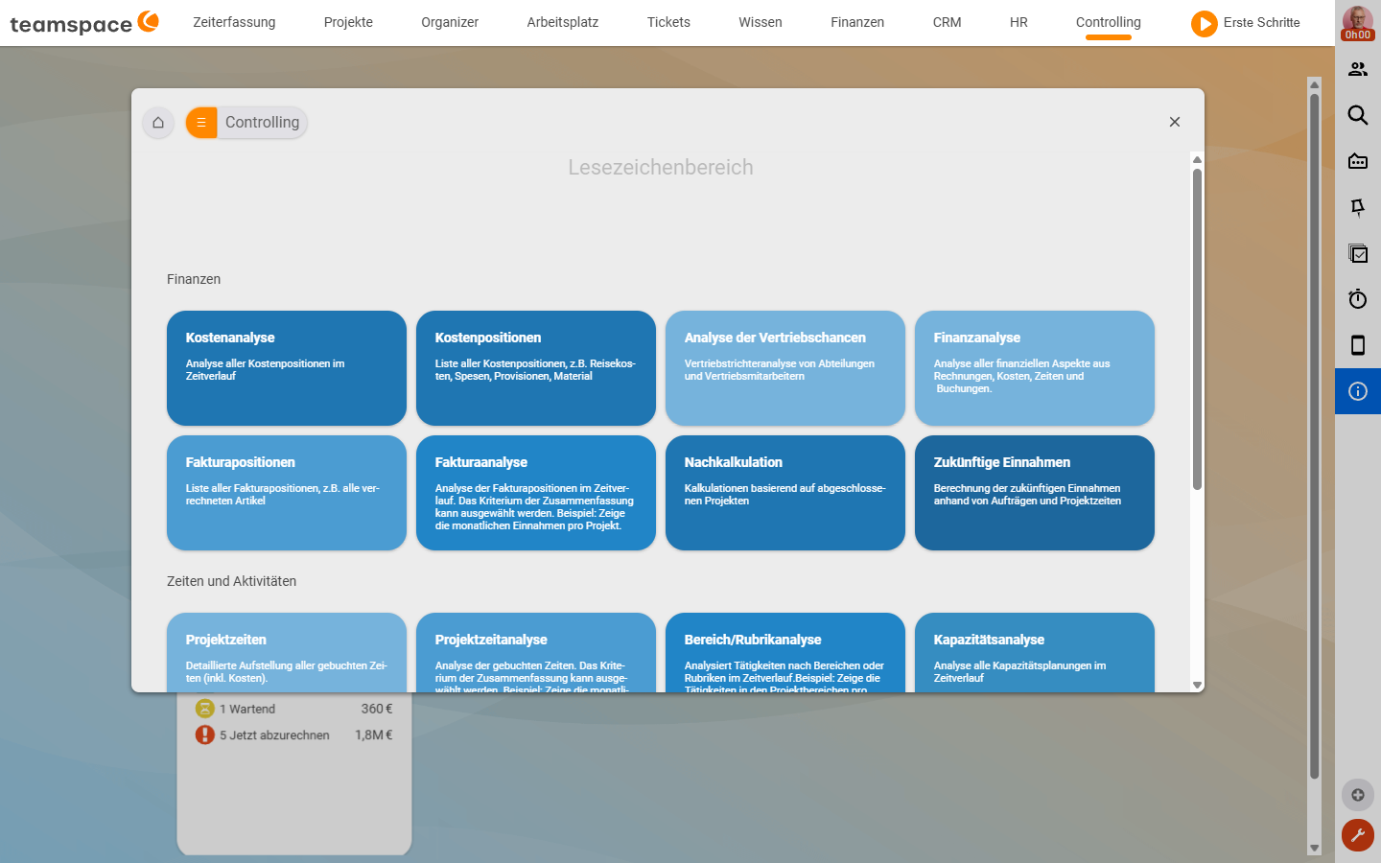Click the Erste Schritte link
The image size is (1381, 863).
coord(1262,22)
